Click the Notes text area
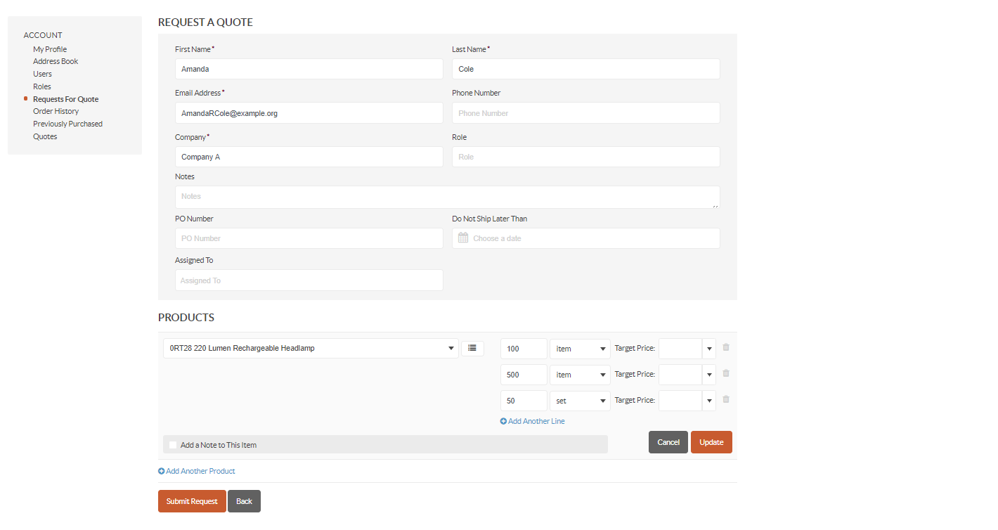The image size is (998, 530). [x=448, y=197]
